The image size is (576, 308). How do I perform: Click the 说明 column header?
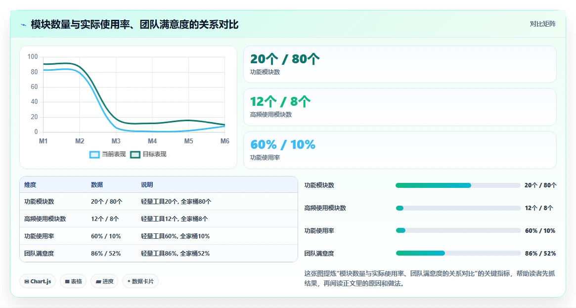pyautogui.click(x=147, y=185)
